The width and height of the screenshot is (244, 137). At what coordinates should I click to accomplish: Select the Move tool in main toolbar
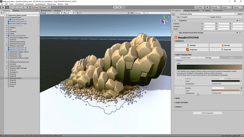[x=7, y=7]
